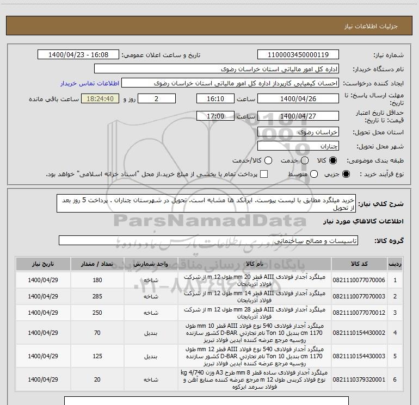
Task: Choose the متوسط purchase type radio
Action: click(314, 174)
